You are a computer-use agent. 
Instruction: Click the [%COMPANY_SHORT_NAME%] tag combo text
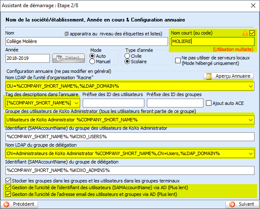[x=39, y=103]
